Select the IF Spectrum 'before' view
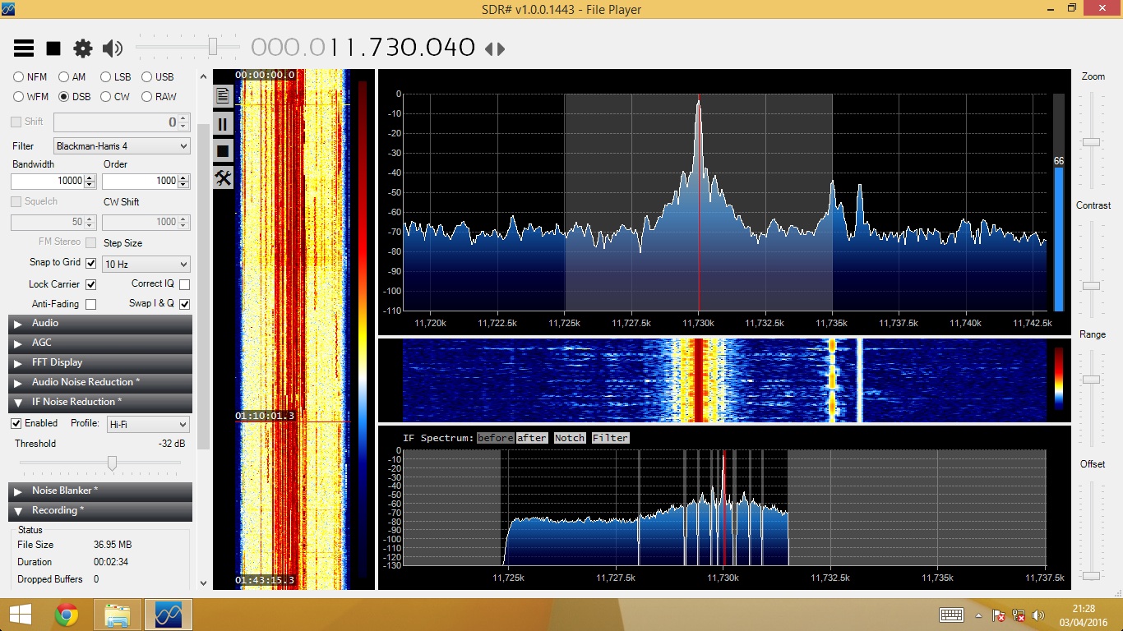The width and height of the screenshot is (1123, 631). (x=495, y=438)
